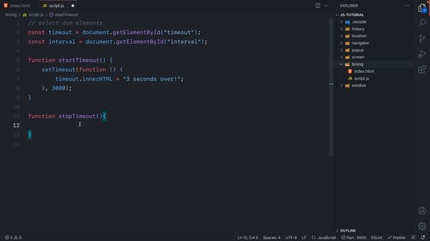This screenshot has height=241, width=430.
Task: Open the Run and Debug view icon
Action: tap(422, 54)
